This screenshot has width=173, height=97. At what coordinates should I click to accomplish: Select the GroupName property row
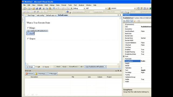pos(138,61)
